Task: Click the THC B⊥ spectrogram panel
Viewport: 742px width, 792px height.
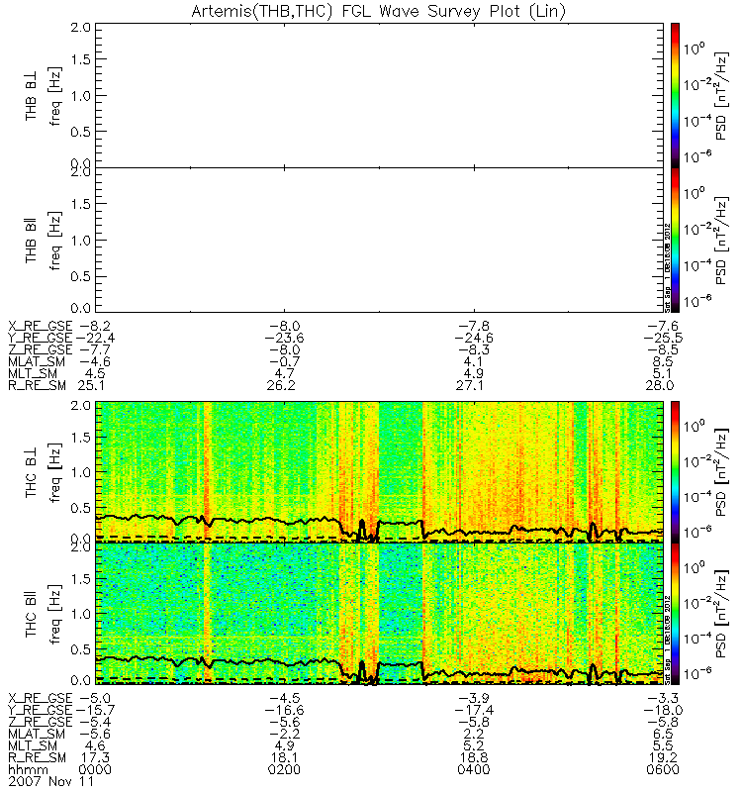Action: [379, 472]
